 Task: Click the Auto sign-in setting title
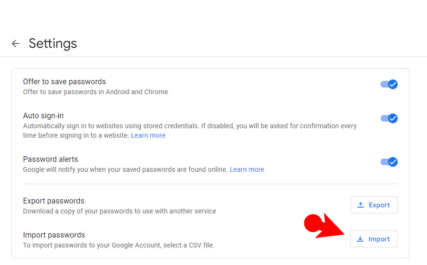tap(43, 116)
